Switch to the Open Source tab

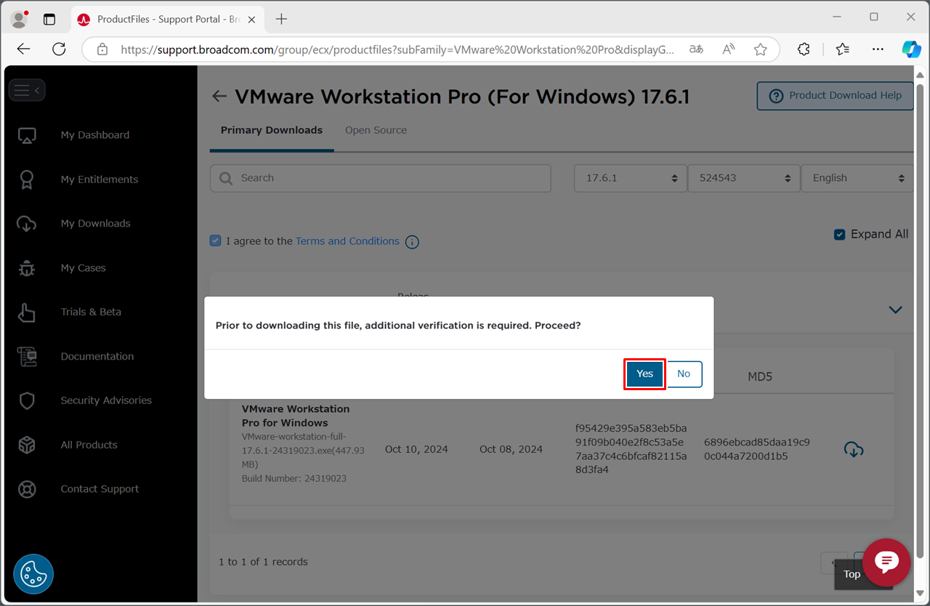(x=376, y=130)
